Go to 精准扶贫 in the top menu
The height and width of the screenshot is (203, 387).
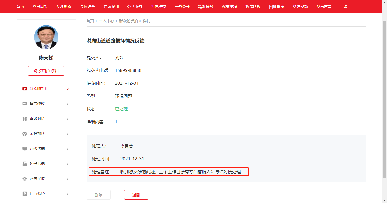pos(206,7)
